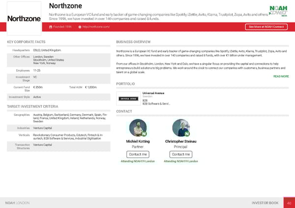Viewport: 295px width, 208px height.
Task: Open the Universal Avenue portfolio entry name
Action: click(153, 93)
